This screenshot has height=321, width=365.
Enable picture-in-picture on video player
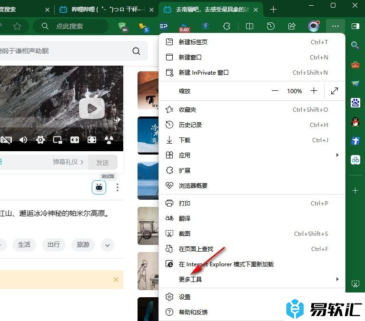click(58, 140)
